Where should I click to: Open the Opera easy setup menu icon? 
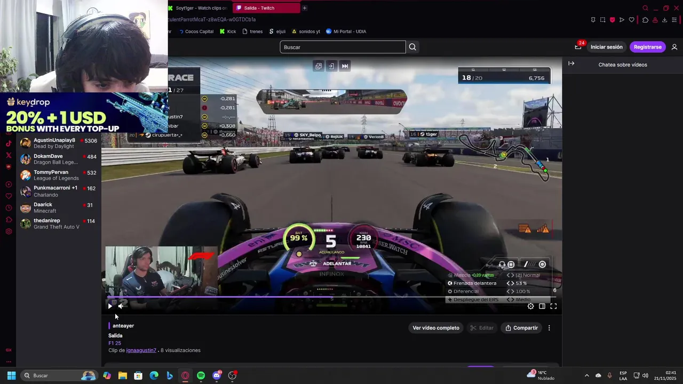674,20
